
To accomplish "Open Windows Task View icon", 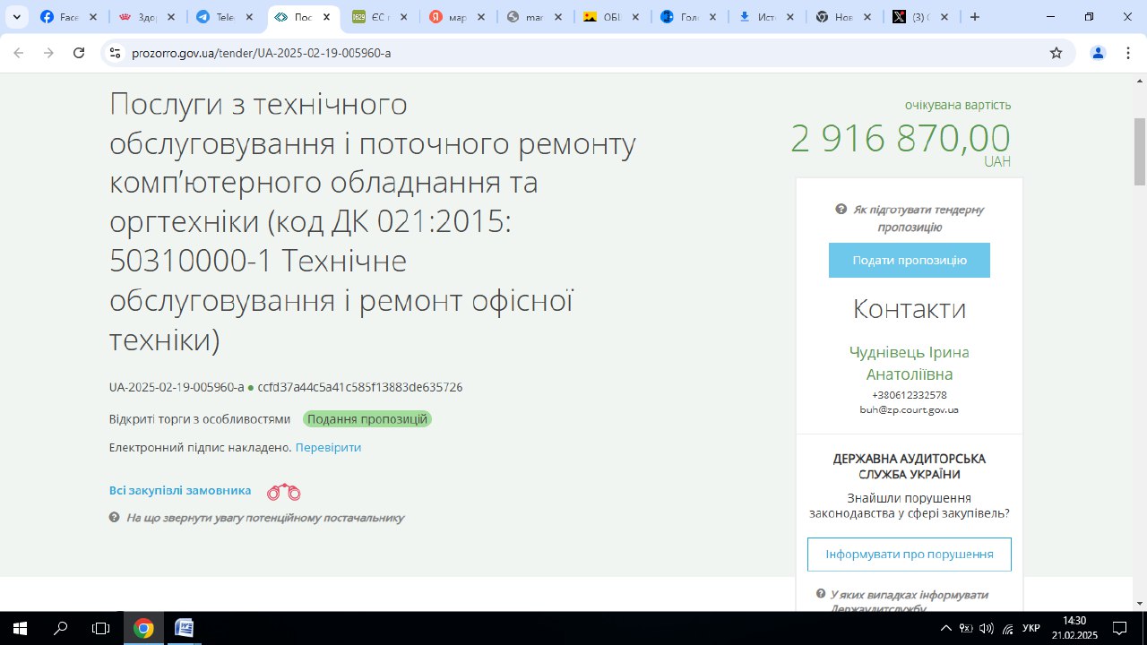I will 101,628.
